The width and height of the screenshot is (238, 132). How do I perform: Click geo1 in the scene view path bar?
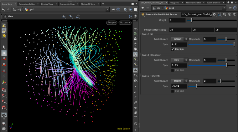pyautogui.click(x=31, y=9)
